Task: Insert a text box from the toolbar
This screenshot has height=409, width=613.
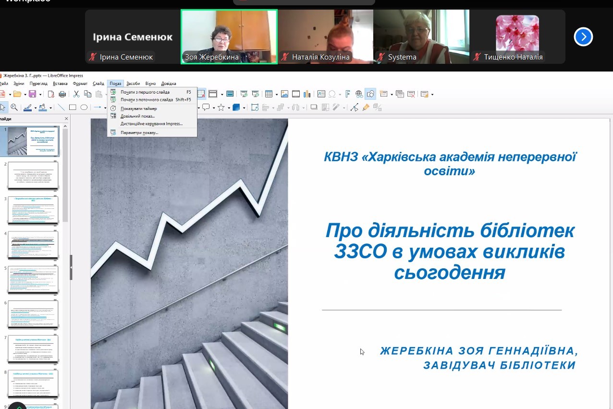Action: (x=321, y=94)
